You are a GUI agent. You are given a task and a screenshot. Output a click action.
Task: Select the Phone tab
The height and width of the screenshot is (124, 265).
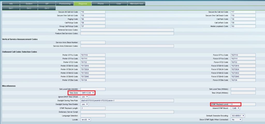click(x=100, y=4)
